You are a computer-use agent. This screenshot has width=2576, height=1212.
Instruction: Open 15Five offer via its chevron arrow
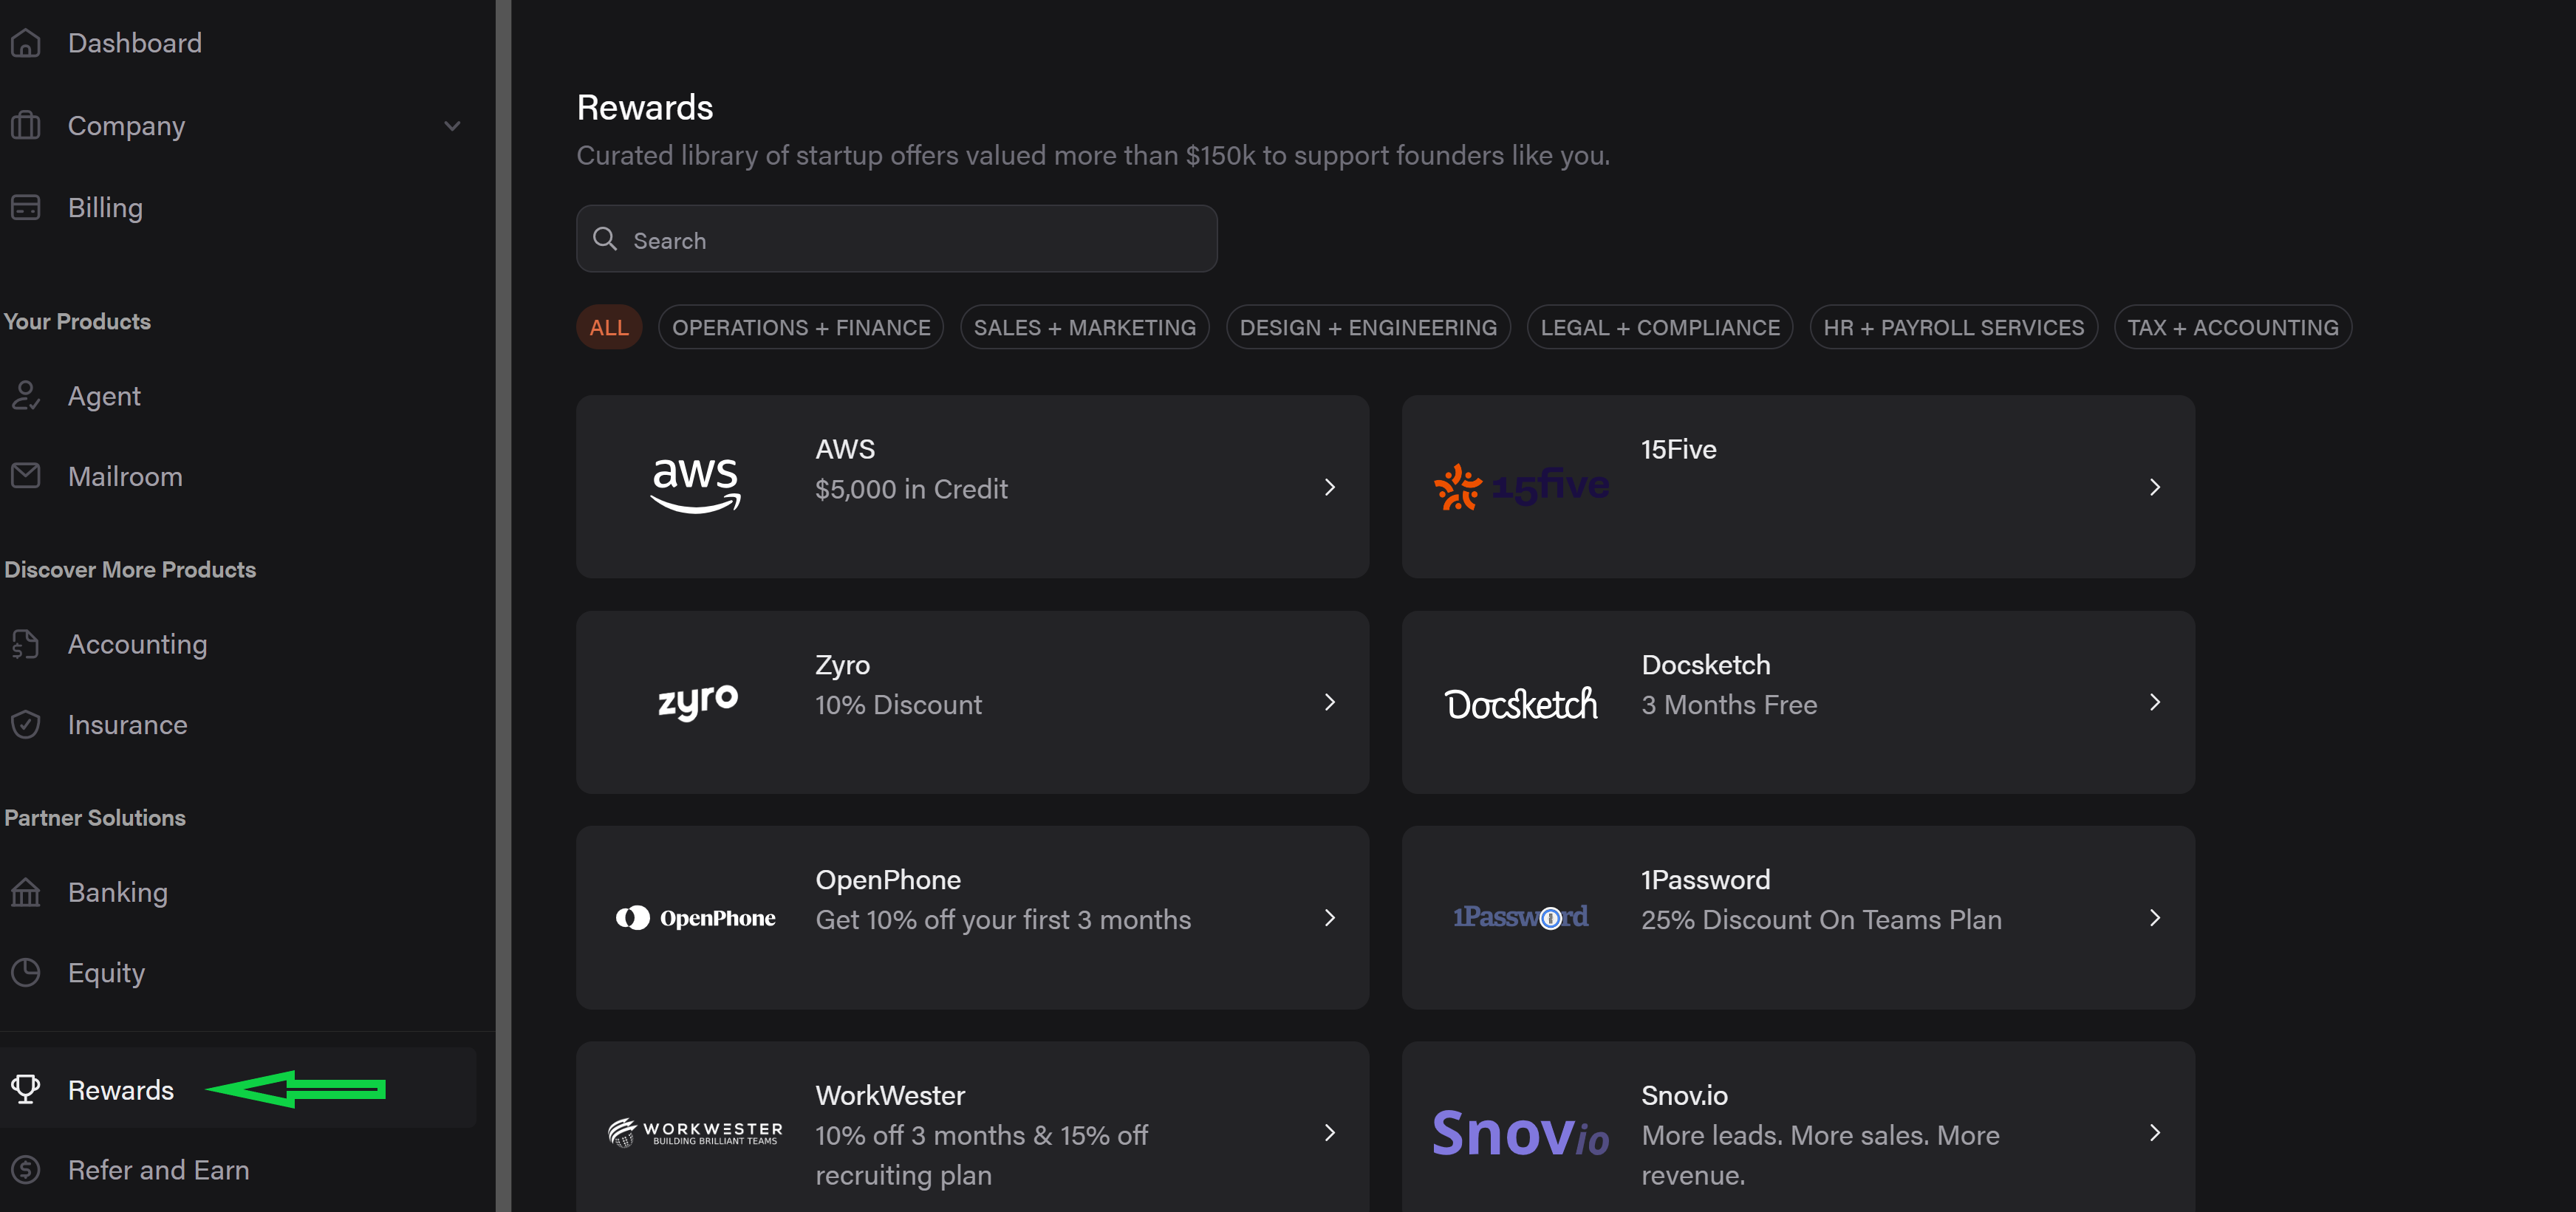(2155, 487)
